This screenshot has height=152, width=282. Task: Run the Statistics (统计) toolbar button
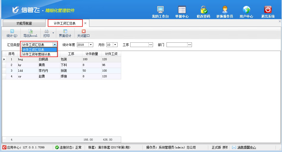pyautogui.click(x=12, y=33)
